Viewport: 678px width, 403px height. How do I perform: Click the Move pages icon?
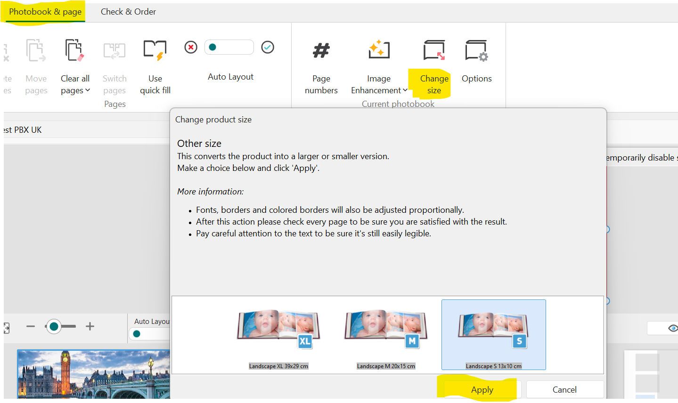click(36, 50)
